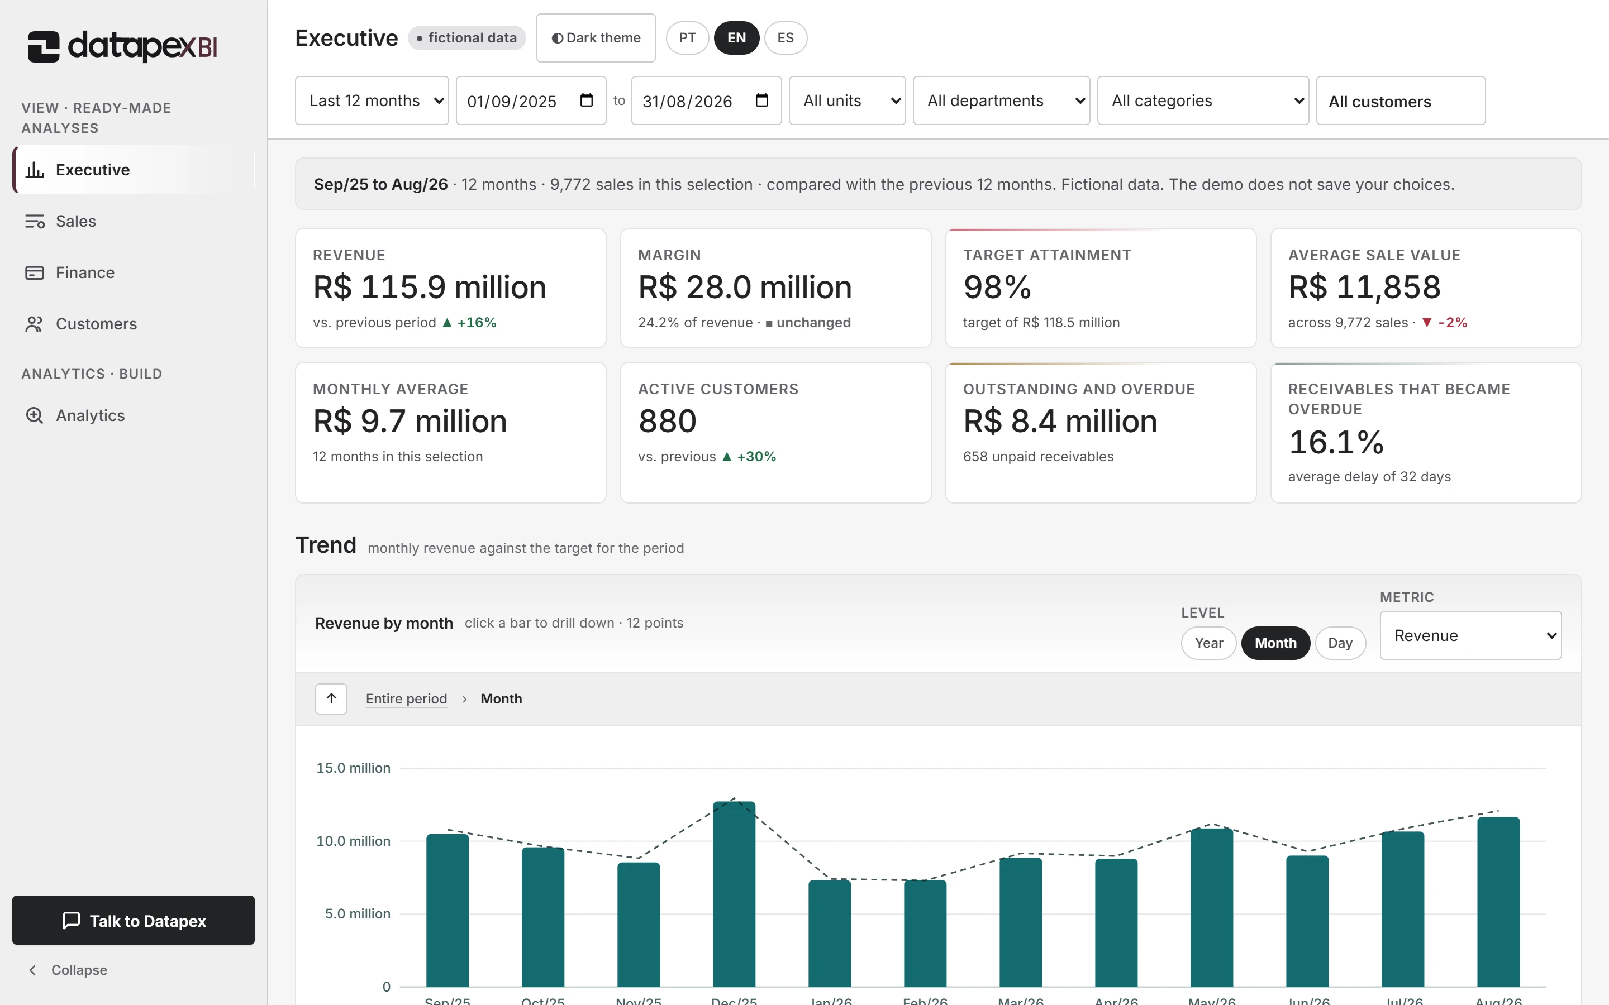Viewport: 1609px width, 1005px height.
Task: Click the Sales sidebar icon
Action: 35,221
